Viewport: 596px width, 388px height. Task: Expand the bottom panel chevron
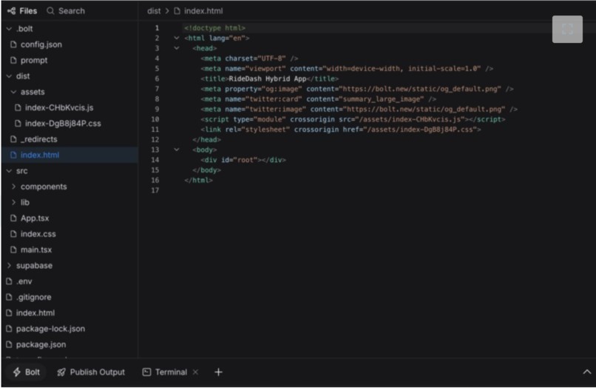click(587, 372)
